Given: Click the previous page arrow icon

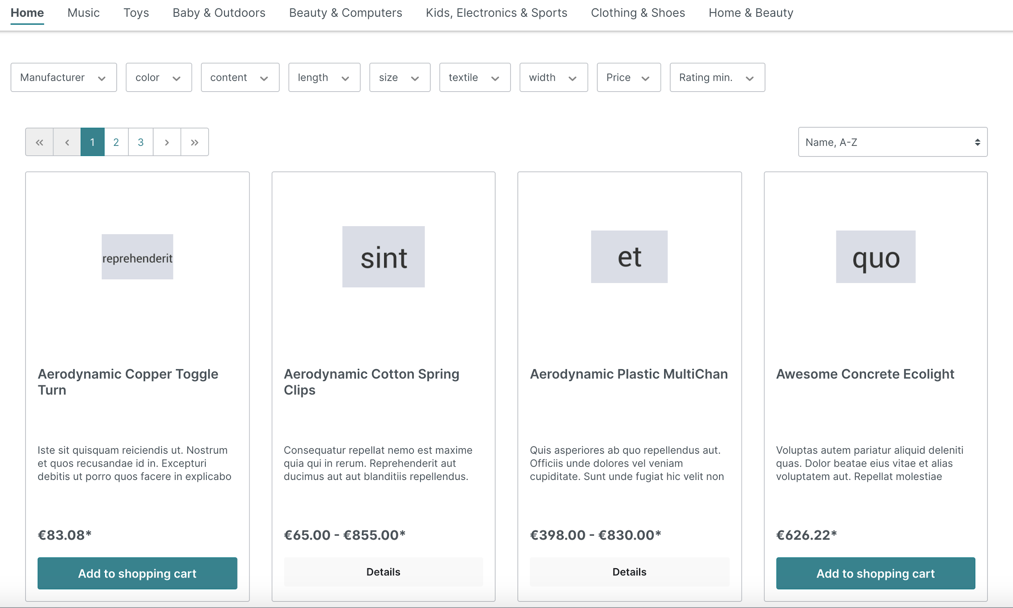Looking at the screenshot, I should (66, 142).
